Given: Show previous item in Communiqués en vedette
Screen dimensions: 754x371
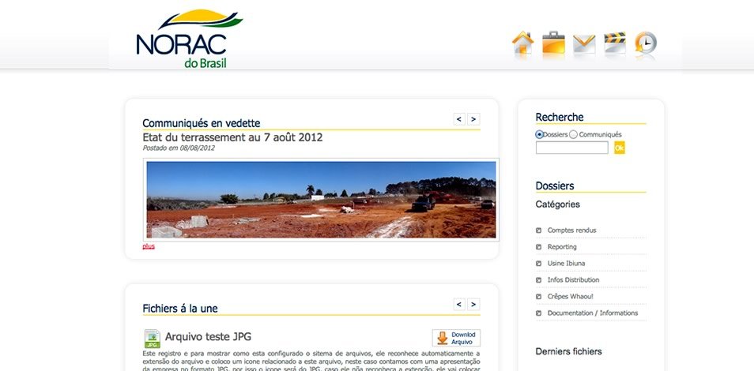Looking at the screenshot, I should [x=459, y=119].
